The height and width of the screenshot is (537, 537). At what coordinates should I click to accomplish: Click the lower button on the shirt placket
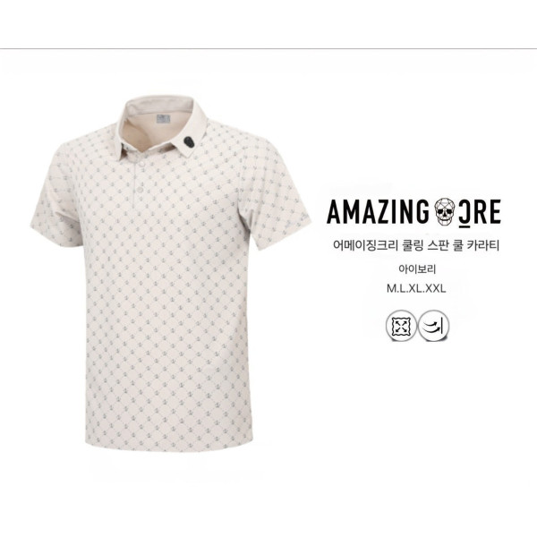(139, 188)
